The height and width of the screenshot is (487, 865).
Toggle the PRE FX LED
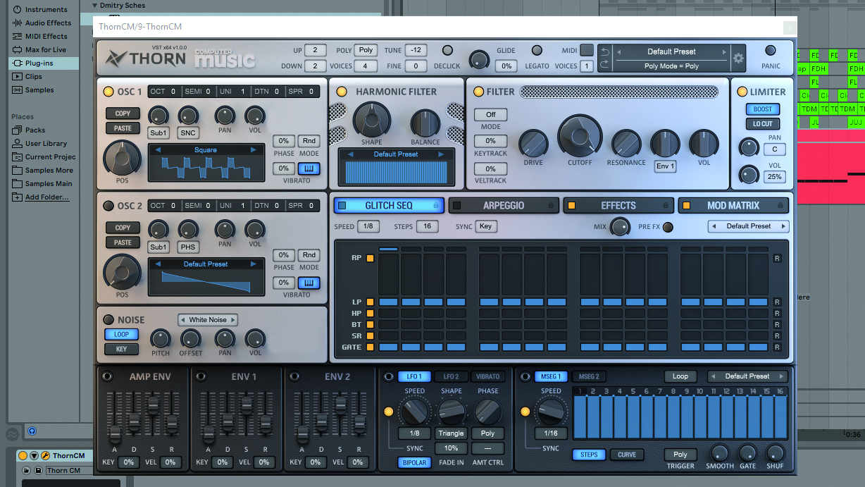coord(668,227)
